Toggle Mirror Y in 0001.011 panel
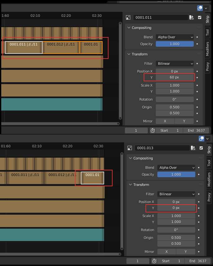The image size is (213, 266). (x=184, y=121)
